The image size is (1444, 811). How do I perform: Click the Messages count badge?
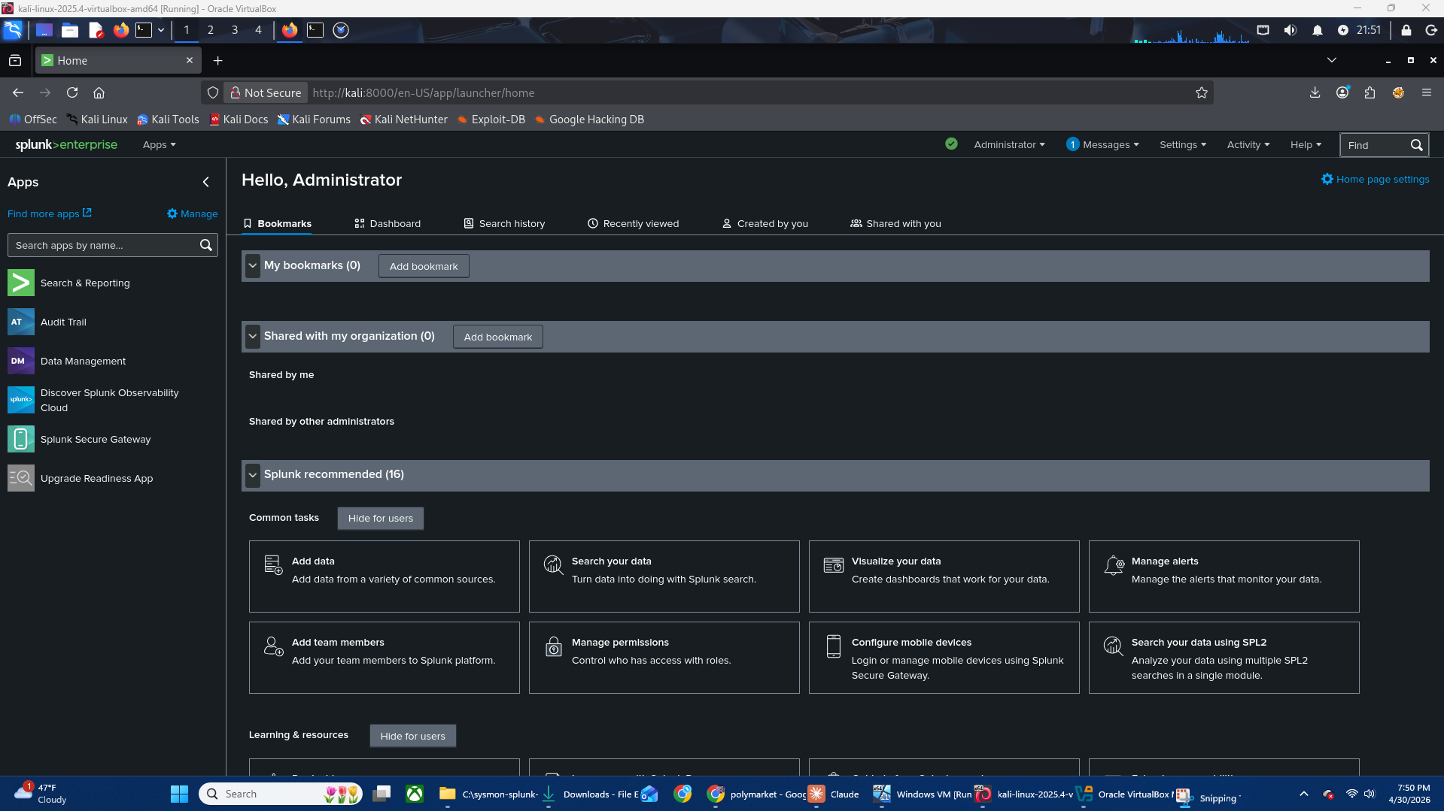(x=1072, y=144)
